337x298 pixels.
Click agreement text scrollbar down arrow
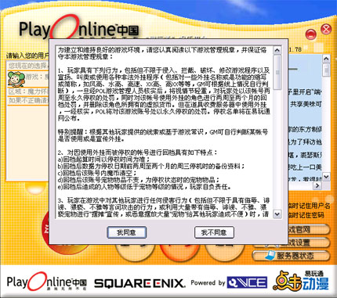277,214
